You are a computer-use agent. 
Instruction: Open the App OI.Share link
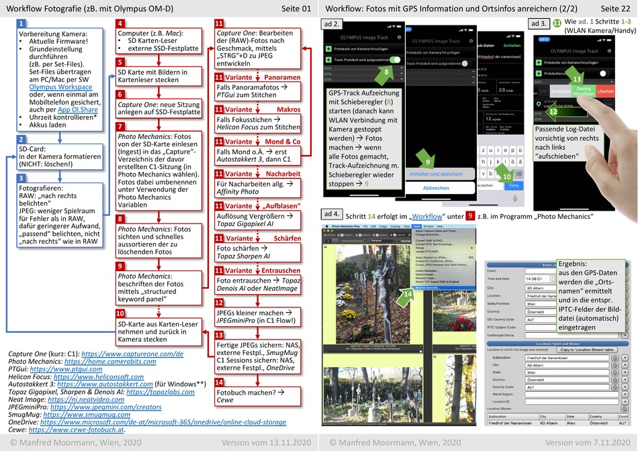tap(78, 109)
